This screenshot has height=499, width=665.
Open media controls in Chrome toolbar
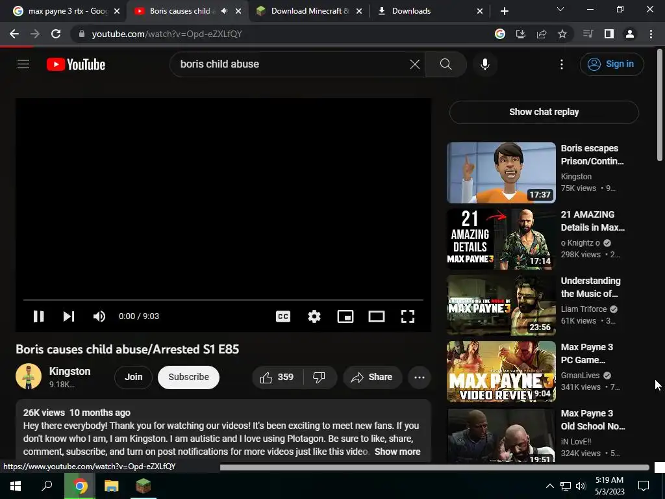click(588, 34)
